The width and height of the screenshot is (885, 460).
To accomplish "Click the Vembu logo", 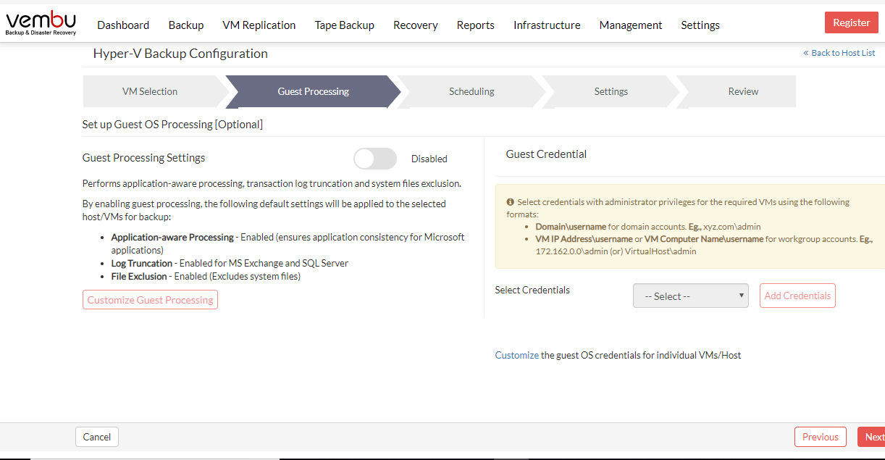I will click(x=41, y=23).
